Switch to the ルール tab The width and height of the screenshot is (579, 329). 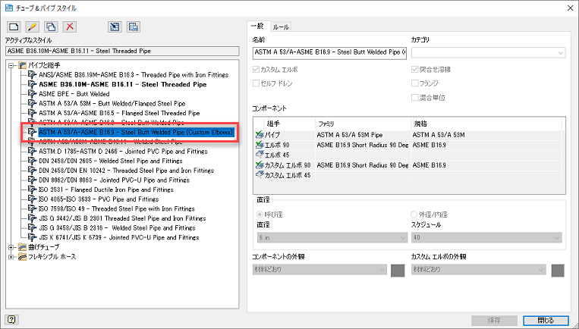point(281,27)
